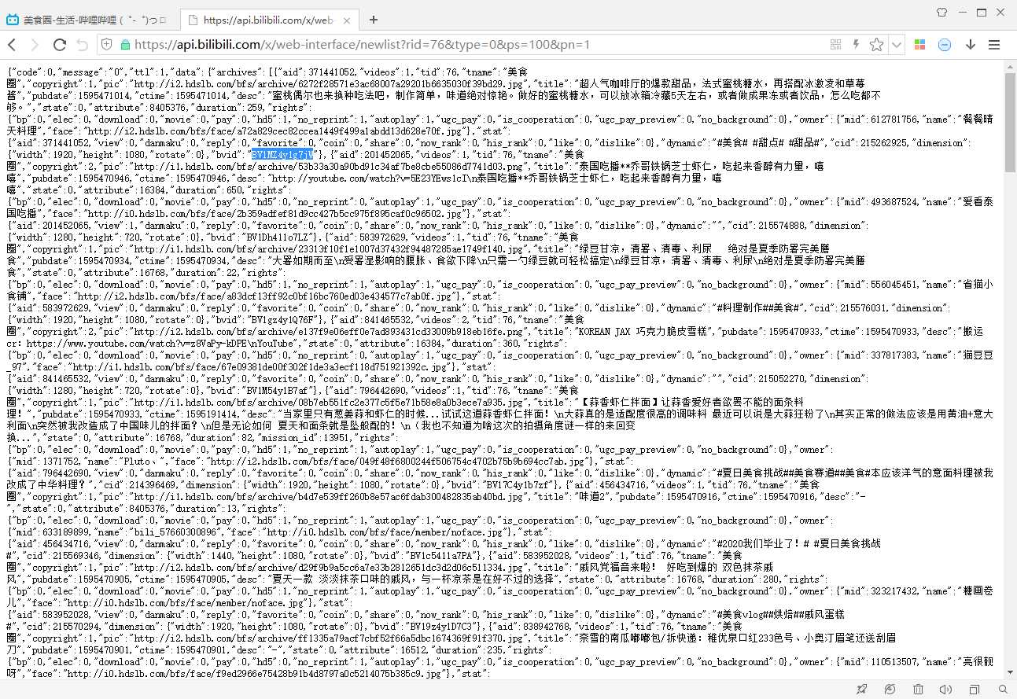Click the title text 绿豆甘凉，清暑、清毒、利尿

(x=646, y=248)
